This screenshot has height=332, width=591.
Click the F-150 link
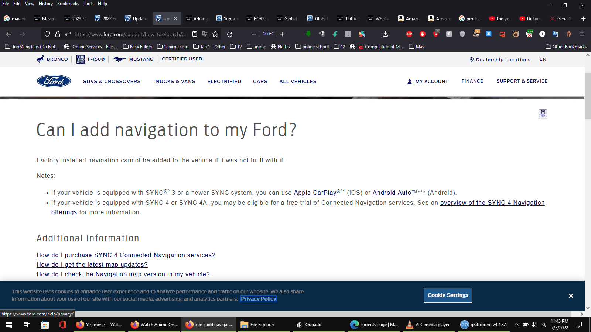pyautogui.click(x=90, y=59)
